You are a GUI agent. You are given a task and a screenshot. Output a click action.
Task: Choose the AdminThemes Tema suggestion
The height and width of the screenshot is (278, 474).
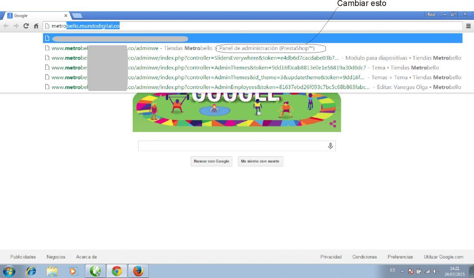pyautogui.click(x=253, y=68)
